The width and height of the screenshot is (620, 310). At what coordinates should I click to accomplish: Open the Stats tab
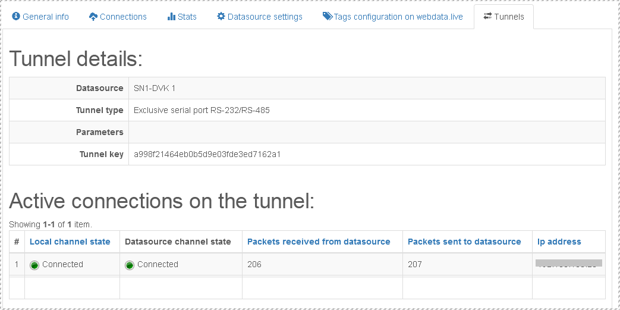click(x=187, y=17)
